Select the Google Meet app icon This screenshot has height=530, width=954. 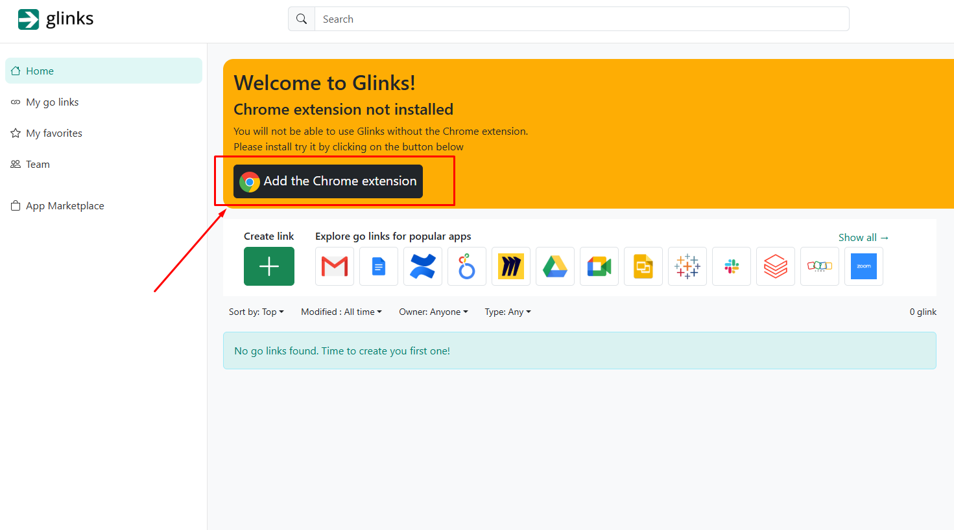coord(599,266)
